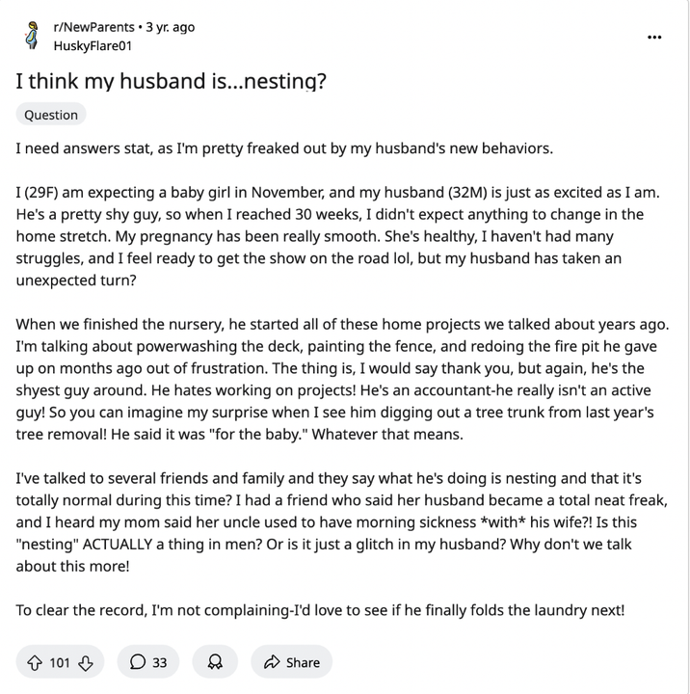Click the closing line about folding laundry
Screen dimensions: 690x694
[321, 610]
